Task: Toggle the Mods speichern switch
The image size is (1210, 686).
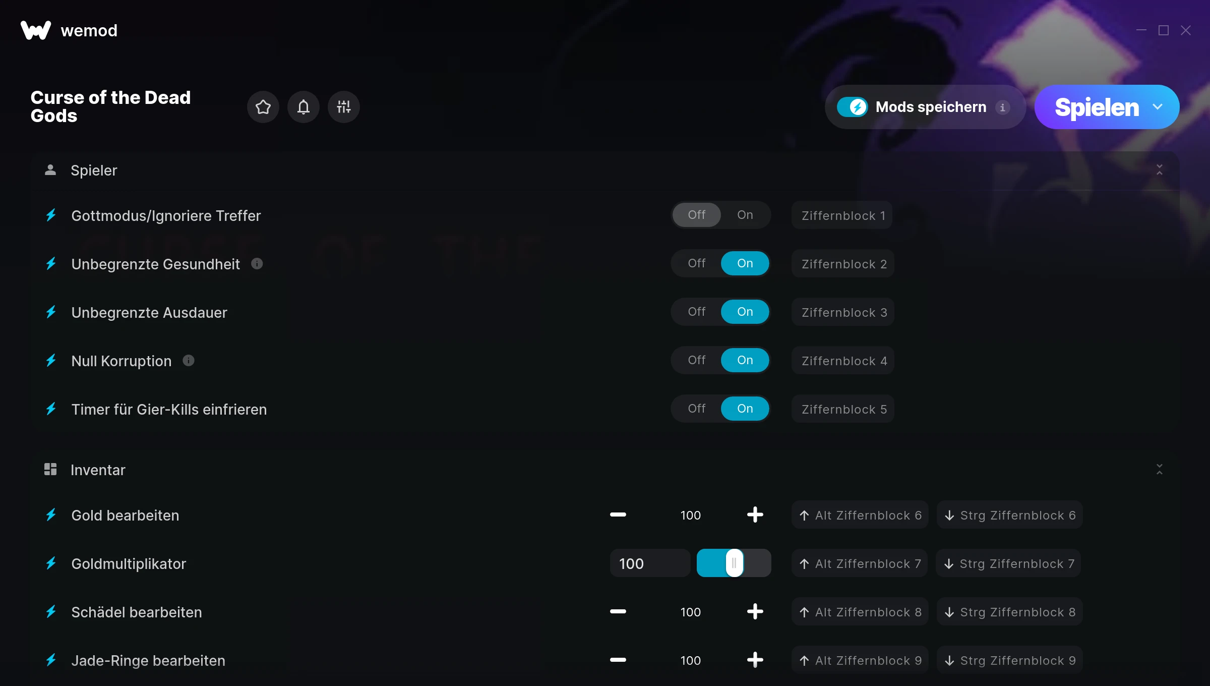Action: [852, 107]
